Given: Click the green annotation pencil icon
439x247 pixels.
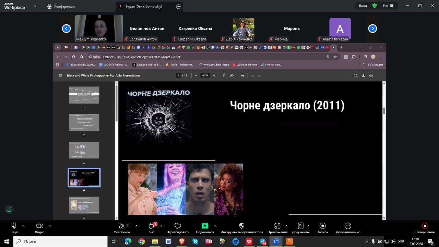Looking at the screenshot, I should [9, 209].
